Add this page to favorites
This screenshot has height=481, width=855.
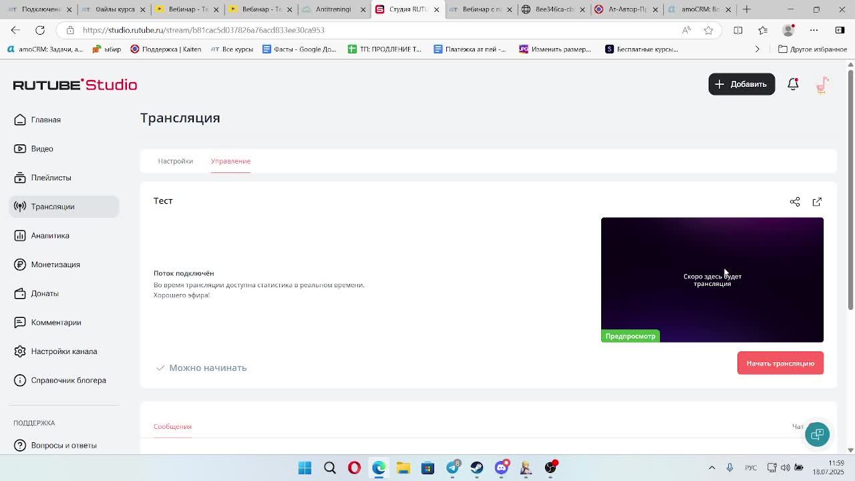tap(709, 30)
